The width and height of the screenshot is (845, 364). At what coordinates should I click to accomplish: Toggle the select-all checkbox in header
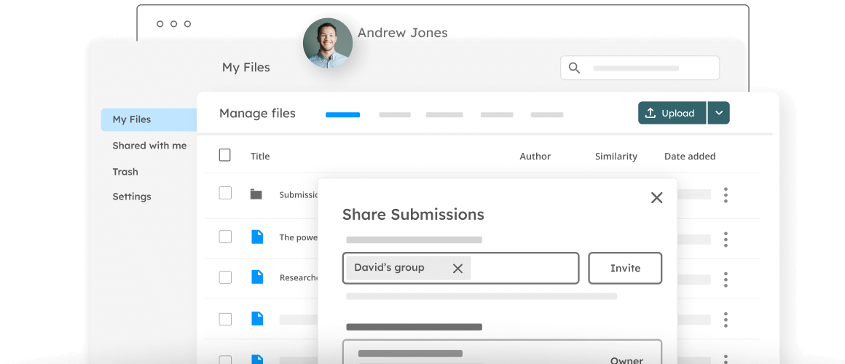click(x=225, y=155)
